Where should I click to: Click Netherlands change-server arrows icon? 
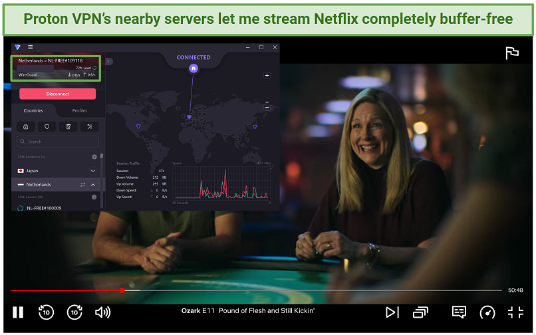82,185
